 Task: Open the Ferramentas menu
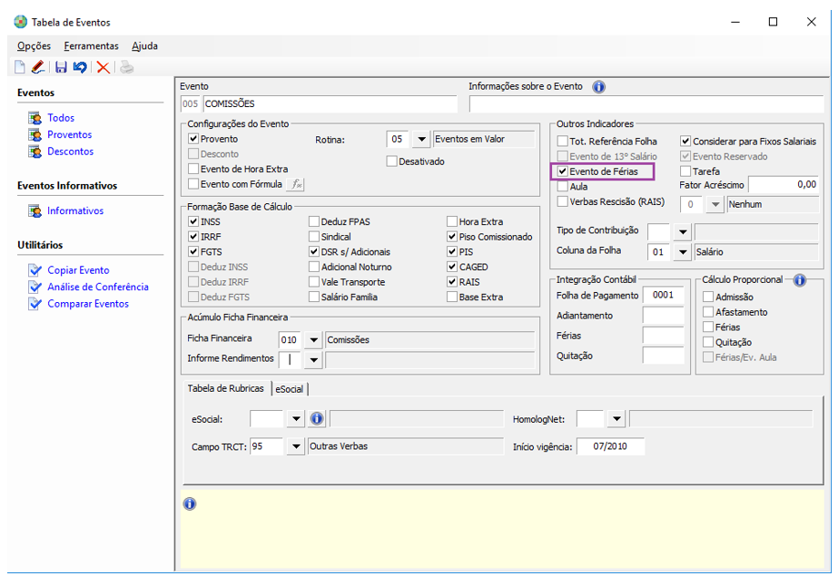(x=92, y=46)
